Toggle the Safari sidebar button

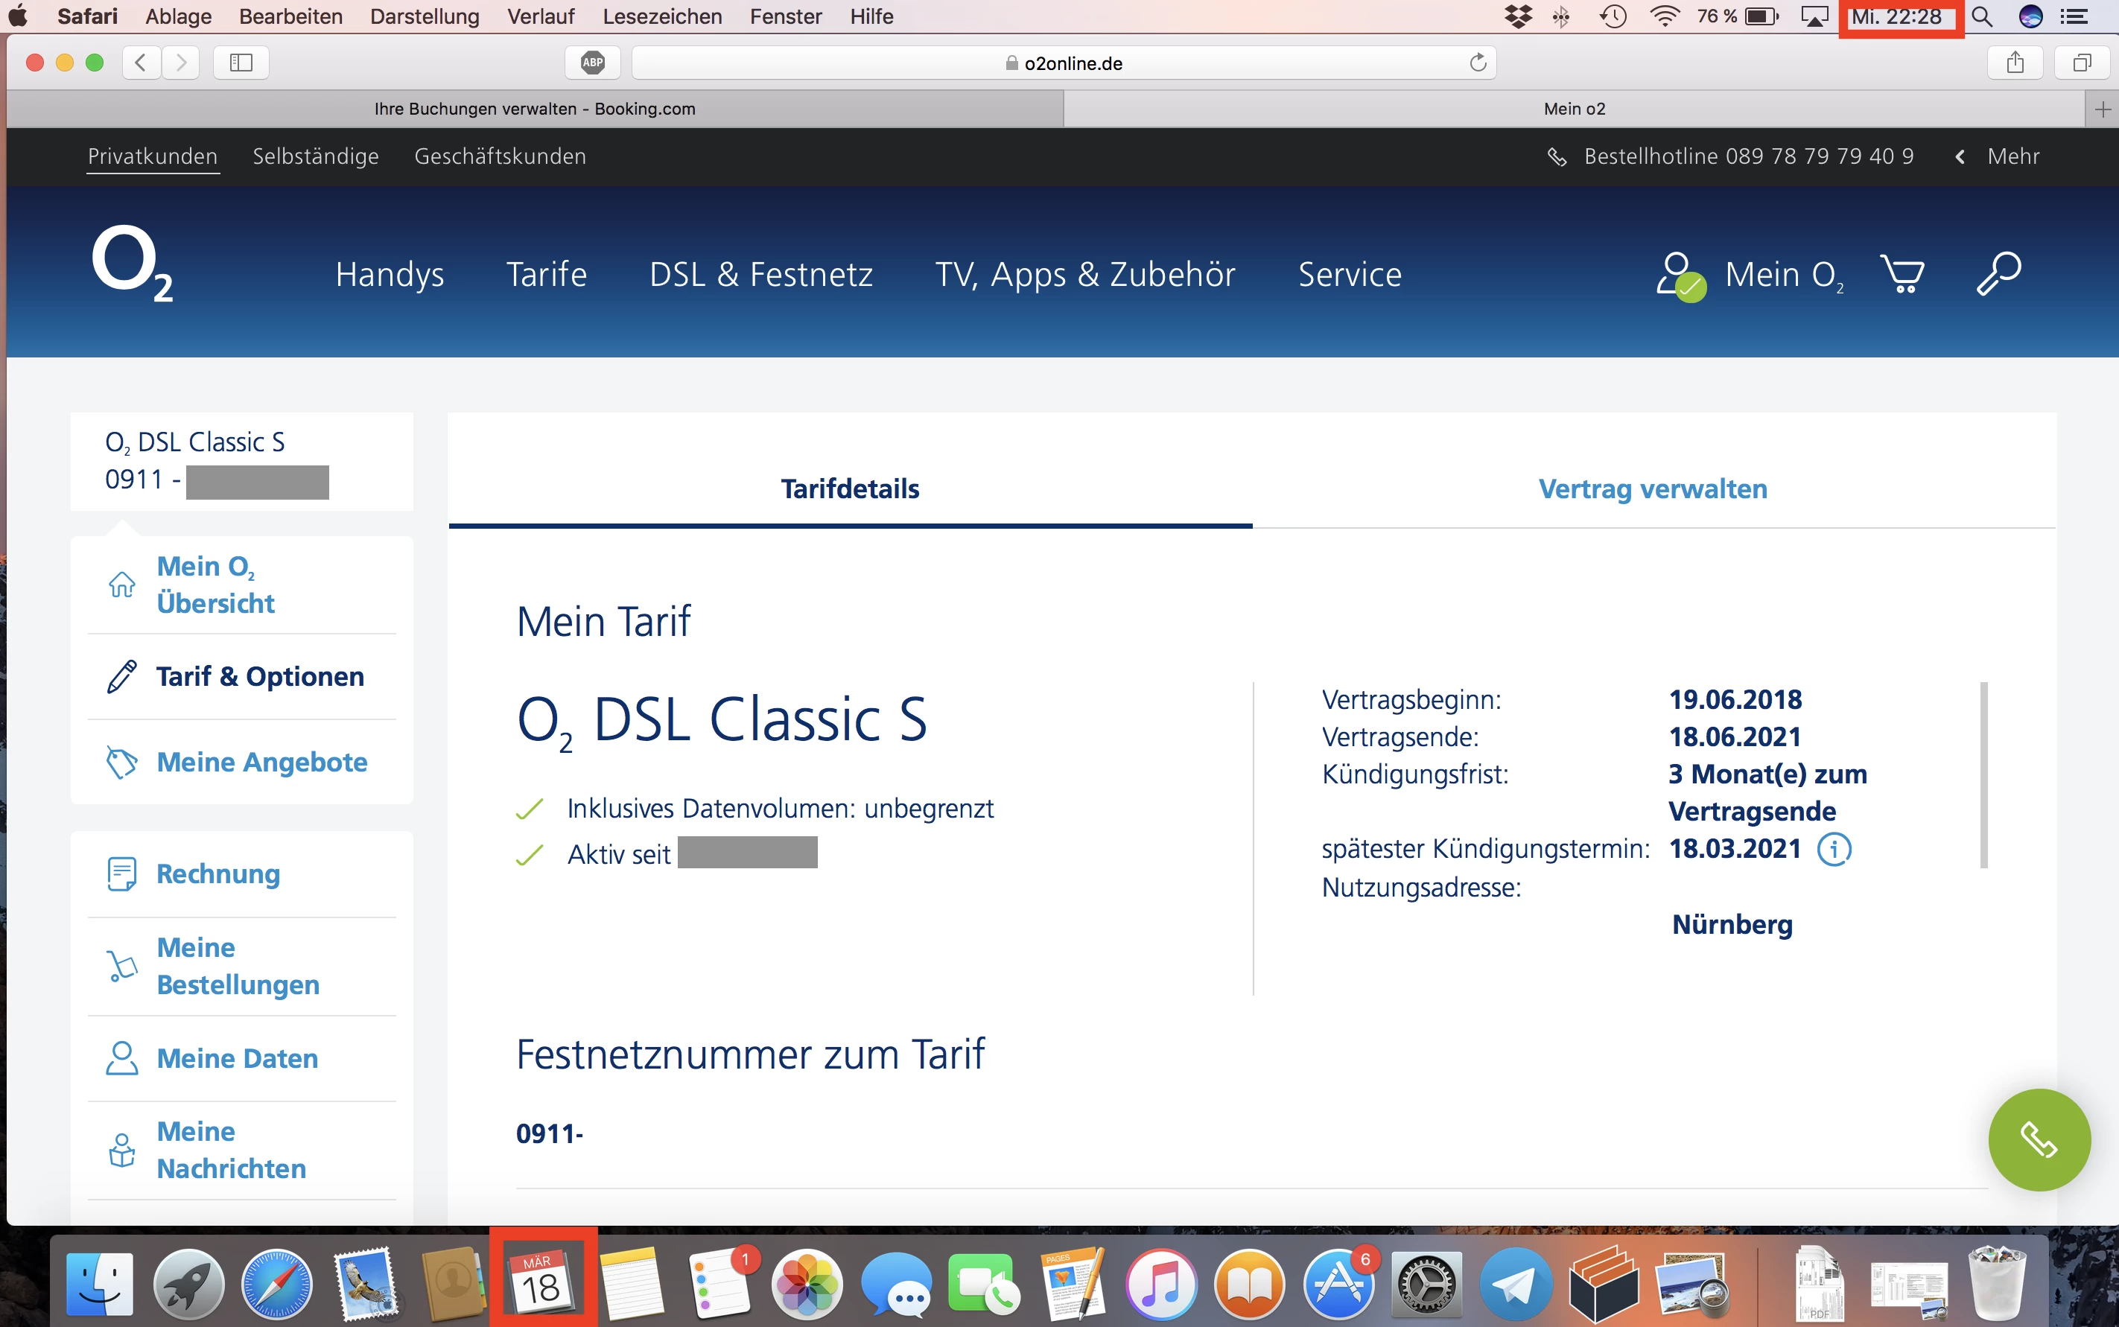tap(241, 63)
